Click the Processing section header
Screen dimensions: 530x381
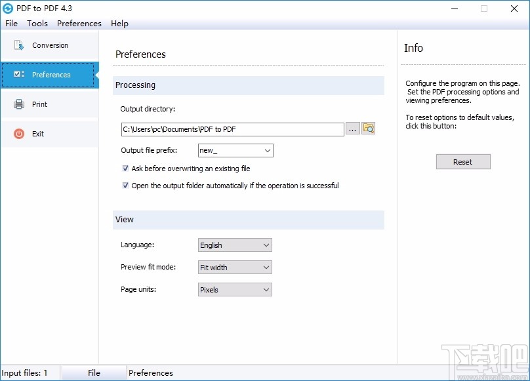(x=249, y=85)
